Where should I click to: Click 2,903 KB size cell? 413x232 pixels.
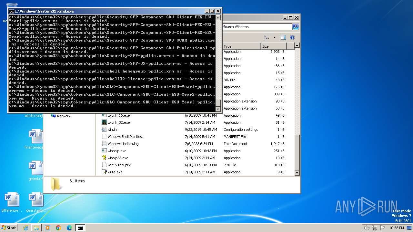[277, 52]
